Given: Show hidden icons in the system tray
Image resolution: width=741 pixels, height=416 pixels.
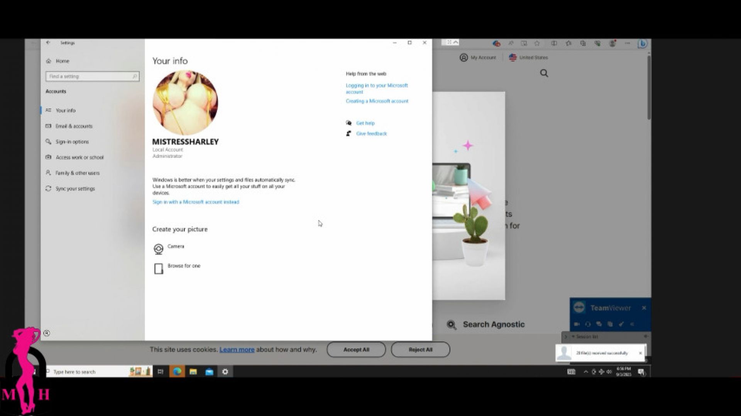Looking at the screenshot, I should click(585, 372).
